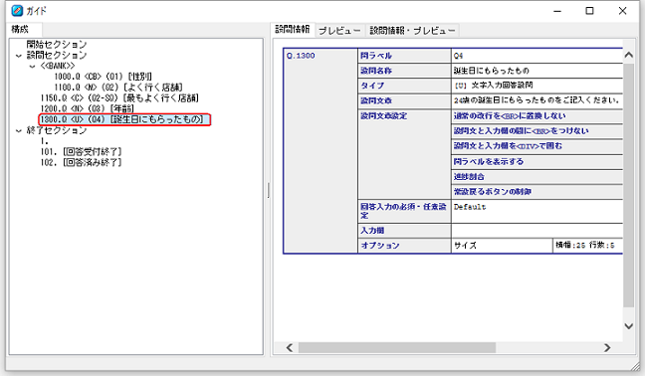Select the <<BANK>> label in tree
The image size is (645, 376).
[58, 66]
